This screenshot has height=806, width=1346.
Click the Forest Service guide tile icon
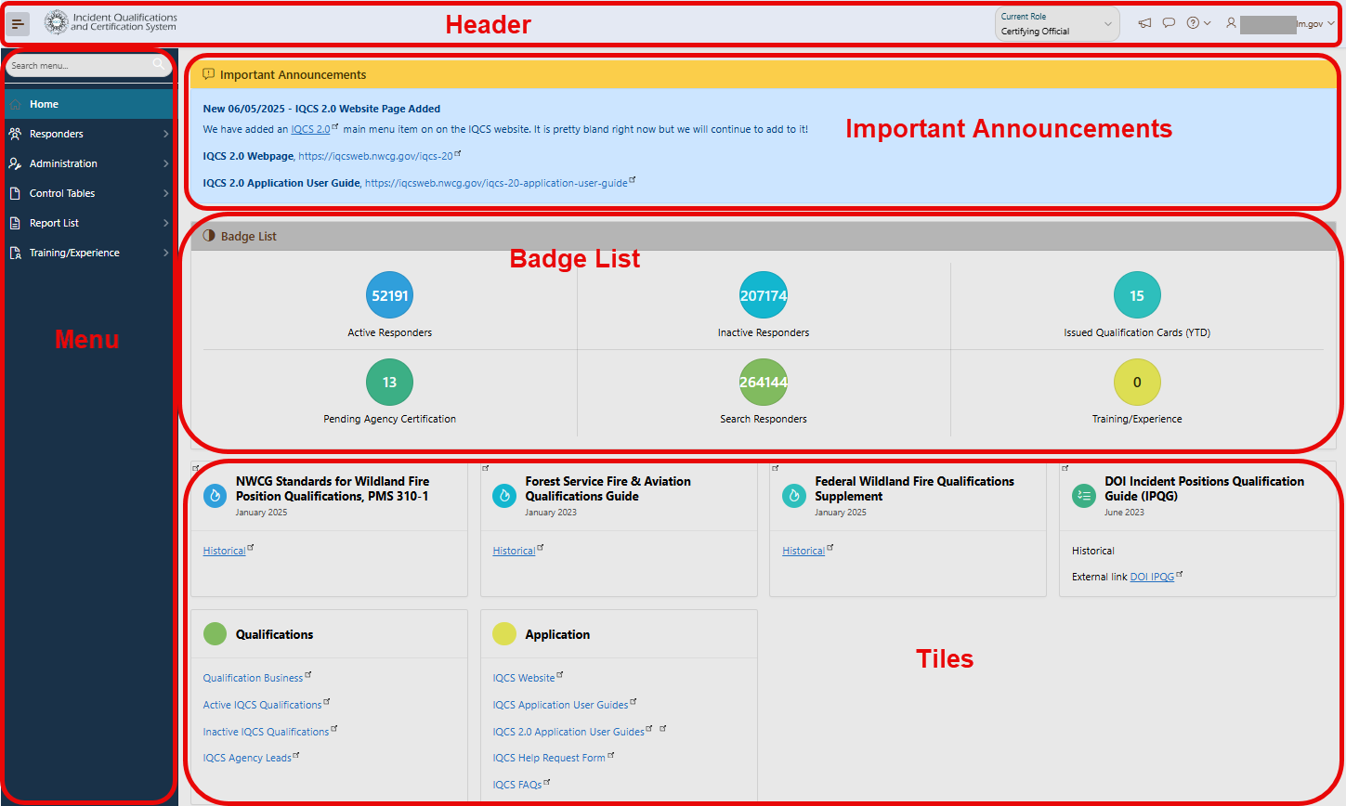click(x=504, y=496)
